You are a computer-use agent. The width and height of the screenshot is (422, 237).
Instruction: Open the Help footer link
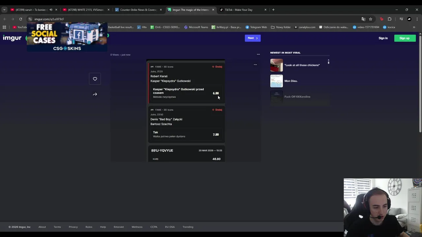click(103, 227)
